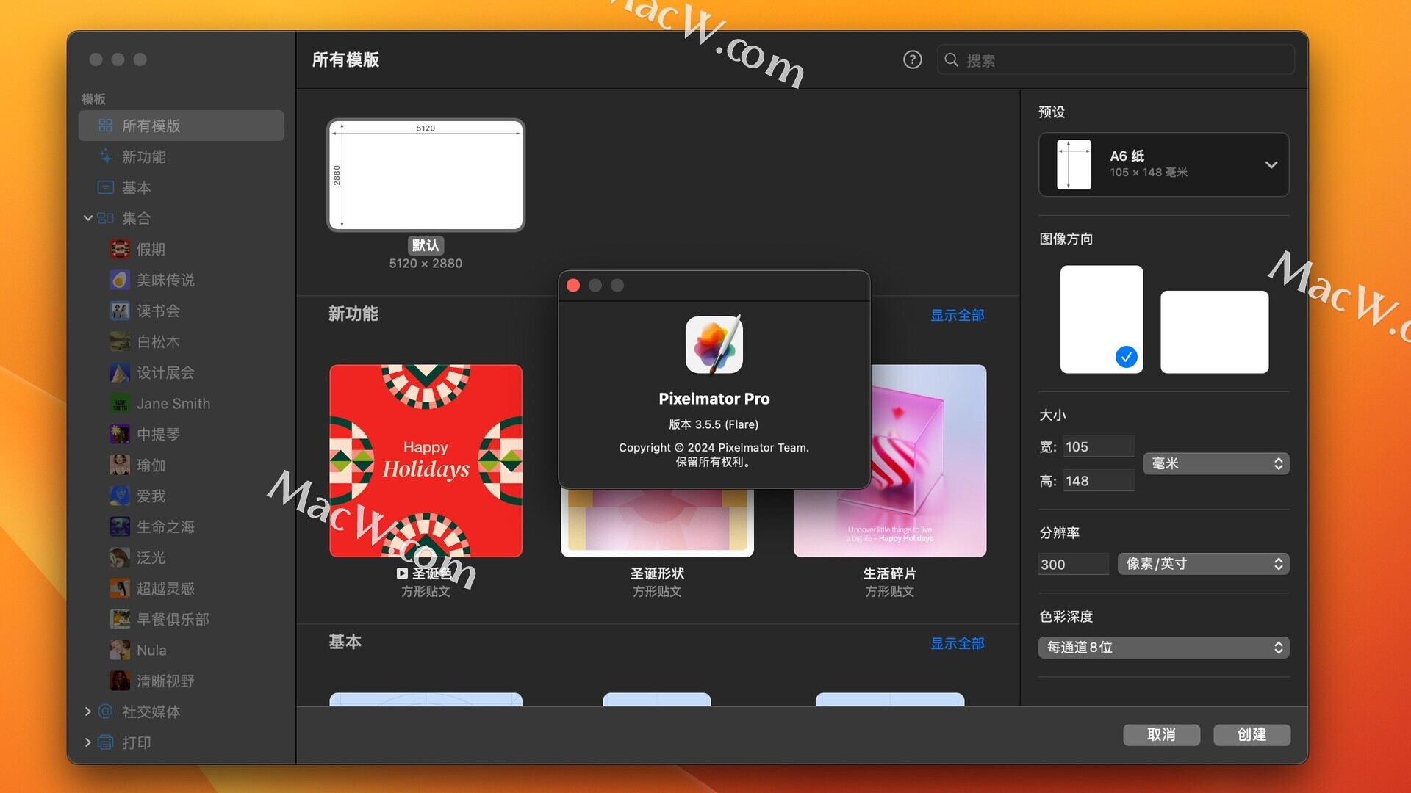Choose landscape image orientation
1411x793 pixels.
1214,332
